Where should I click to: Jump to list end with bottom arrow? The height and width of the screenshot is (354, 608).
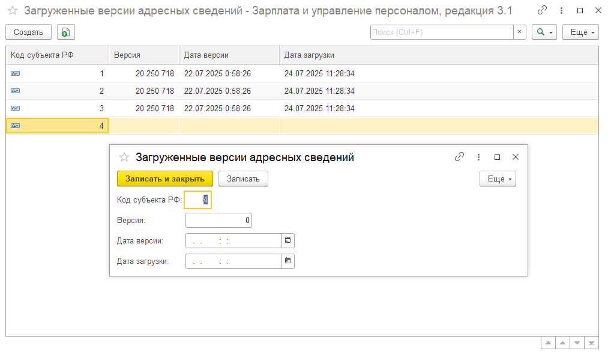[591, 343]
